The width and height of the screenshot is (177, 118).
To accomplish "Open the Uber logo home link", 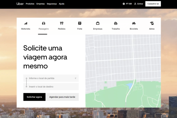I will click(x=20, y=4).
